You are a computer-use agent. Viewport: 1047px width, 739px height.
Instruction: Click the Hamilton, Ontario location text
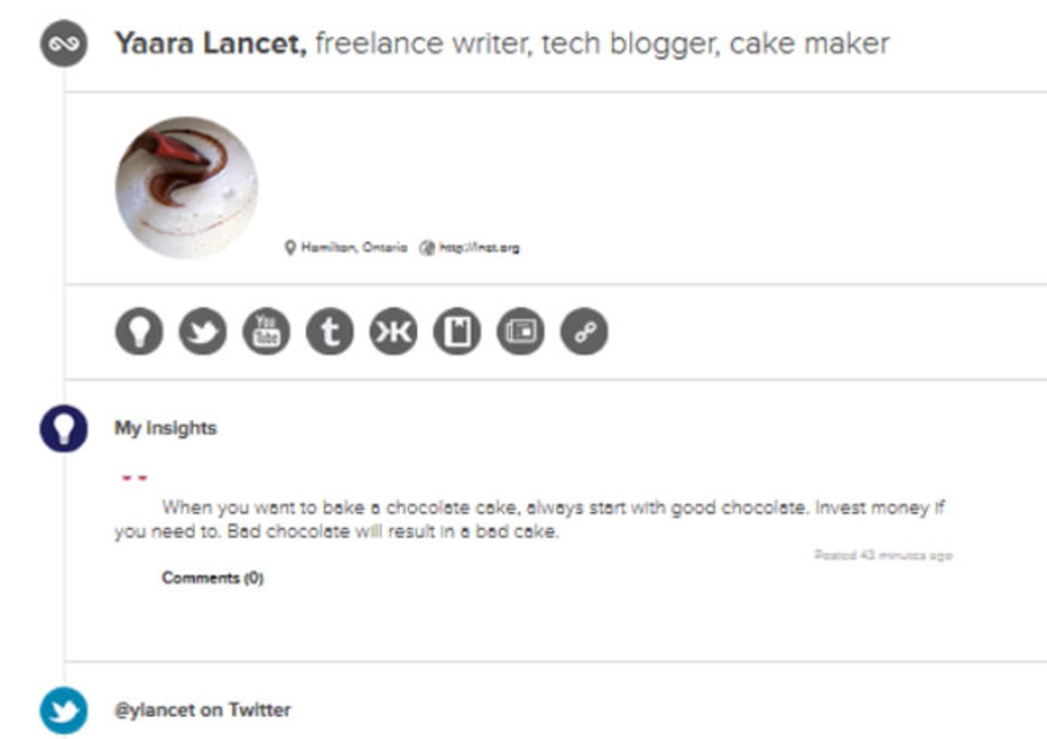coord(354,248)
